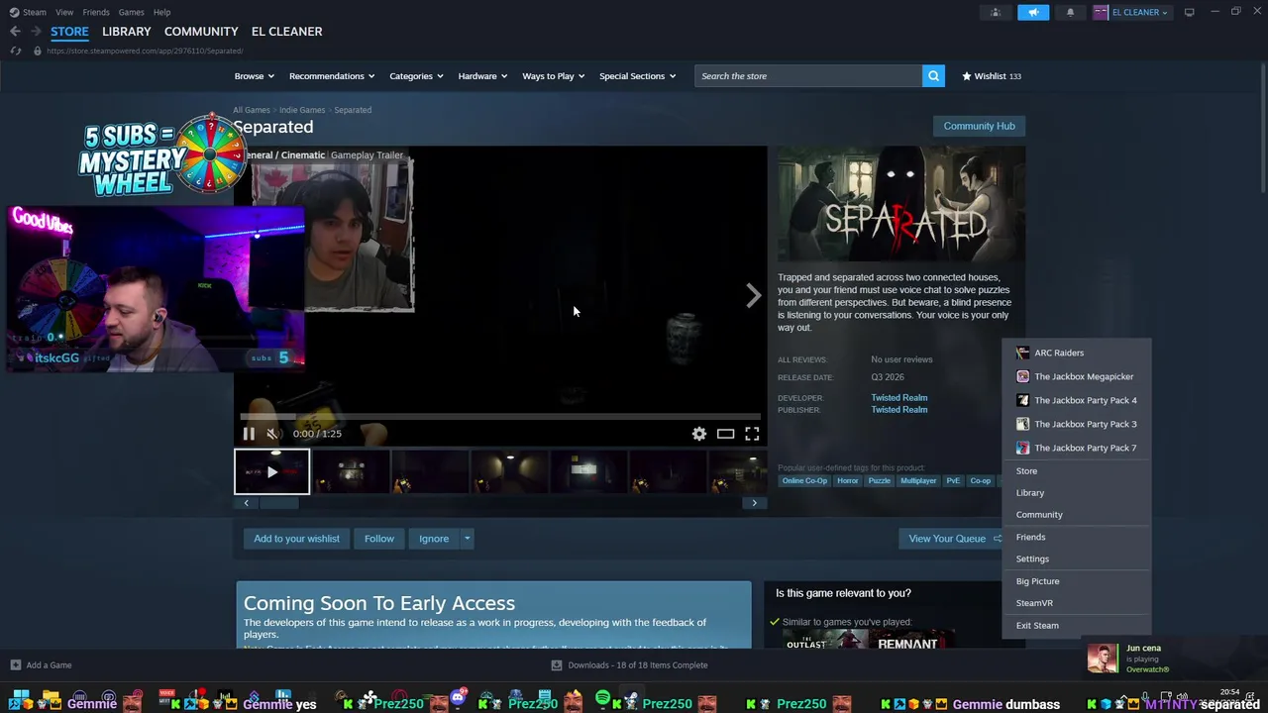Screen dimensions: 1268x713
Task: Click the Search the store input field
Action: pyautogui.click(x=808, y=76)
